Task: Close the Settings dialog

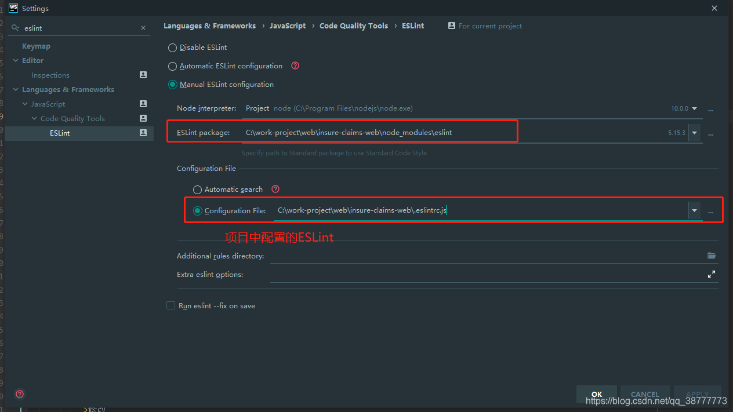Action: (x=714, y=8)
